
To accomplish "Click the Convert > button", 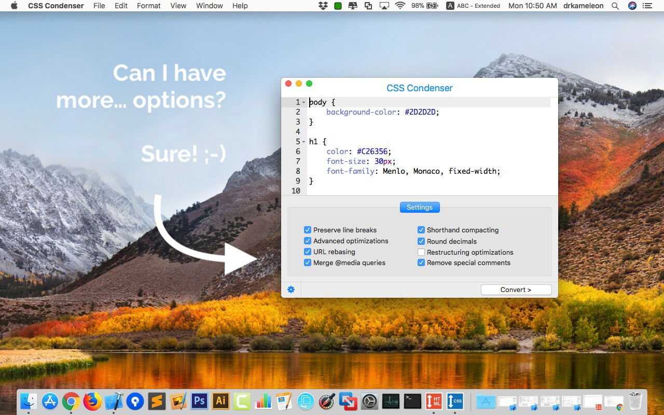I will click(x=516, y=289).
